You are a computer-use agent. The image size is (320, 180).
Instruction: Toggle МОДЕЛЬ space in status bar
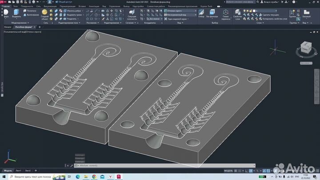228,171
